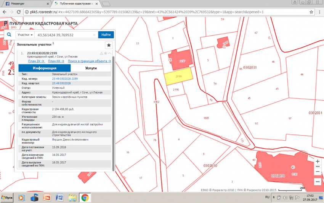
Task: Open Word from the taskbar
Action: [59, 198]
